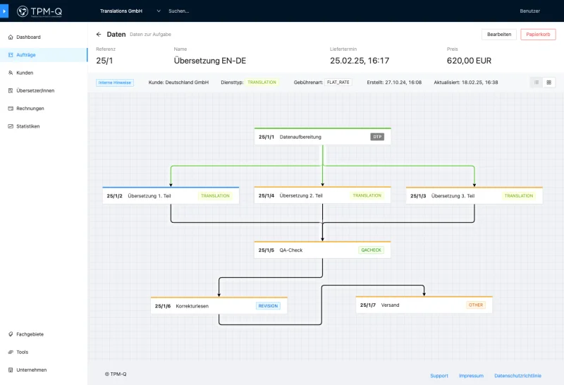Image resolution: width=564 pixels, height=385 pixels.
Task: Toggle the Interne Hinweise tag
Action: point(115,82)
